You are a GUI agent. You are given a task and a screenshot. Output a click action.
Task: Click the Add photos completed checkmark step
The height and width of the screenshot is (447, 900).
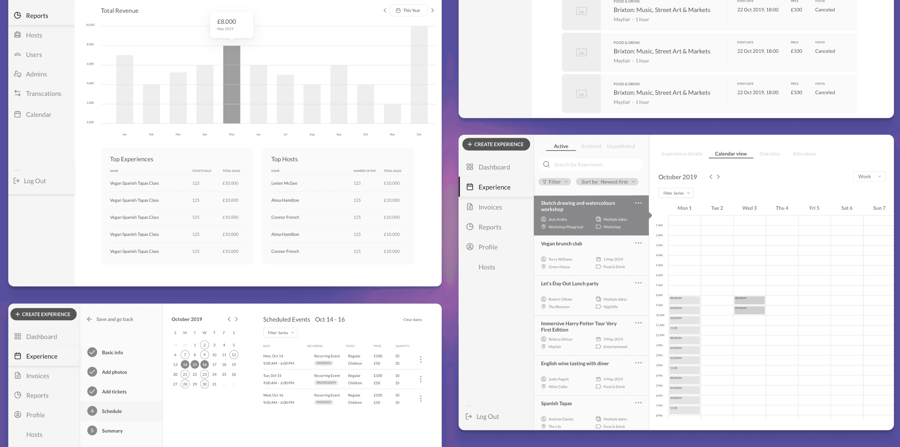(x=92, y=372)
